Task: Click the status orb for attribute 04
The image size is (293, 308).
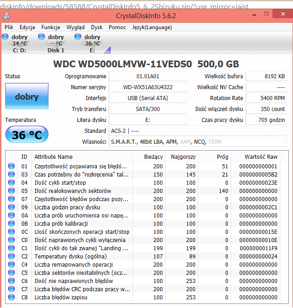Action: (x=11, y=182)
